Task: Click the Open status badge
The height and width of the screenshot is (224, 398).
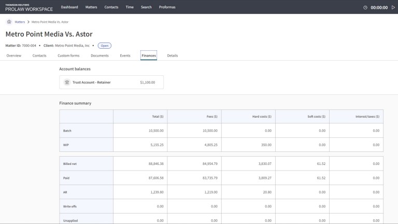Action: click(105, 46)
